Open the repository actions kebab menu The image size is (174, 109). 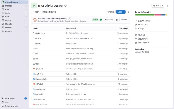point(128,12)
